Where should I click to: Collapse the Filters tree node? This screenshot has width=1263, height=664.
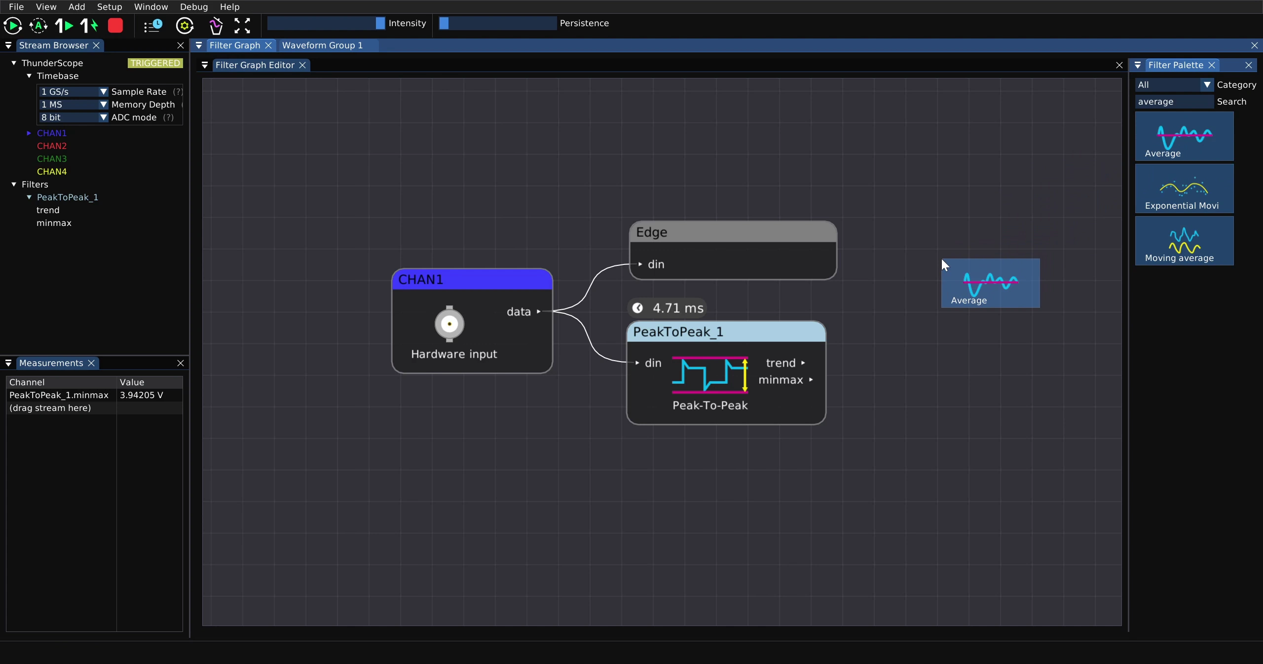tap(14, 184)
